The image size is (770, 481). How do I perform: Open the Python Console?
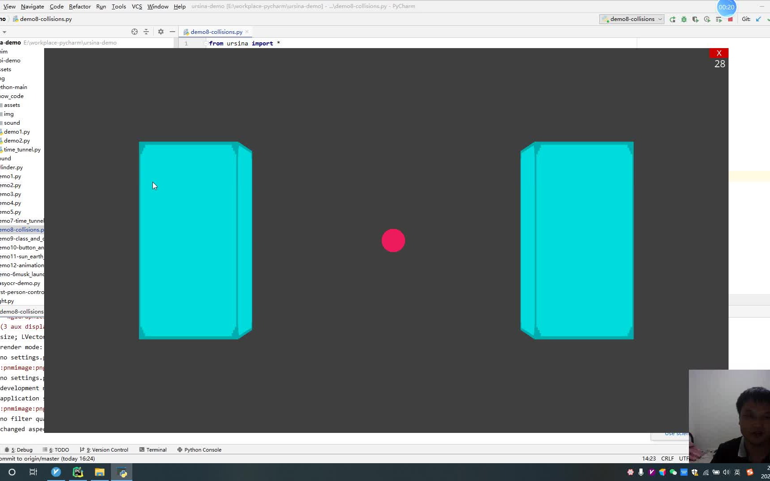pyautogui.click(x=201, y=449)
